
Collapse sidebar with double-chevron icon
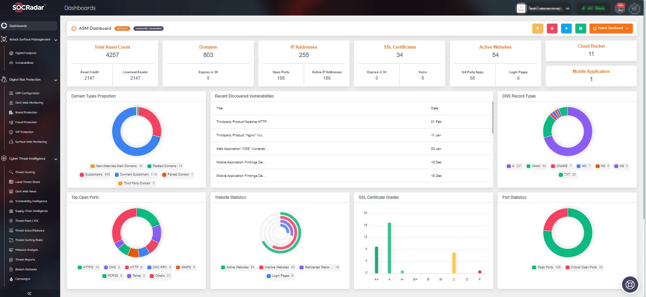point(29,293)
